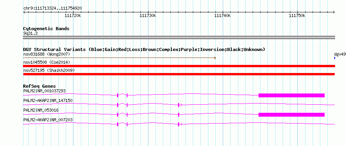346x146 pixels.
Task: Click the Cytogenetic Bands track title
Action: tap(46, 29)
